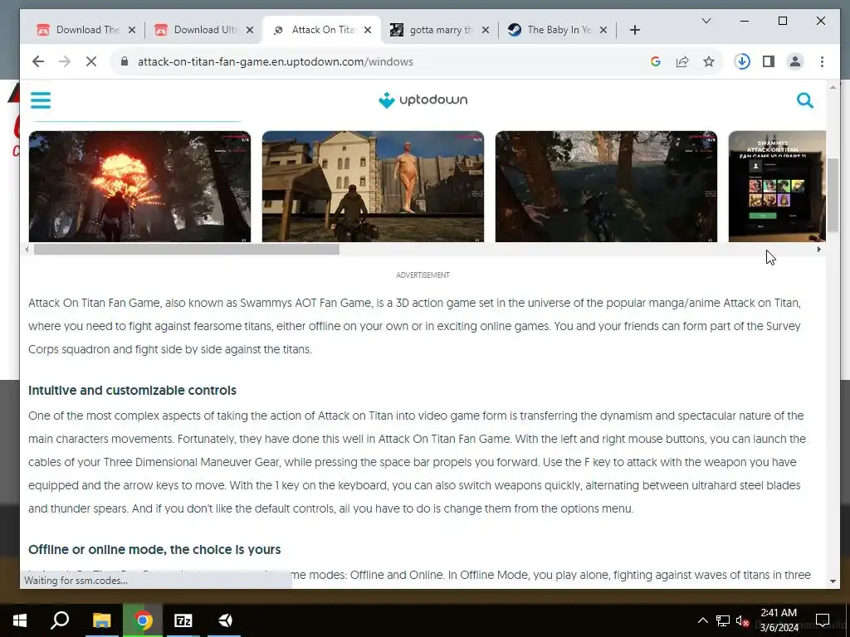This screenshot has height=637, width=850.
Task: Click the Chrome taskbar icon
Action: [143, 620]
